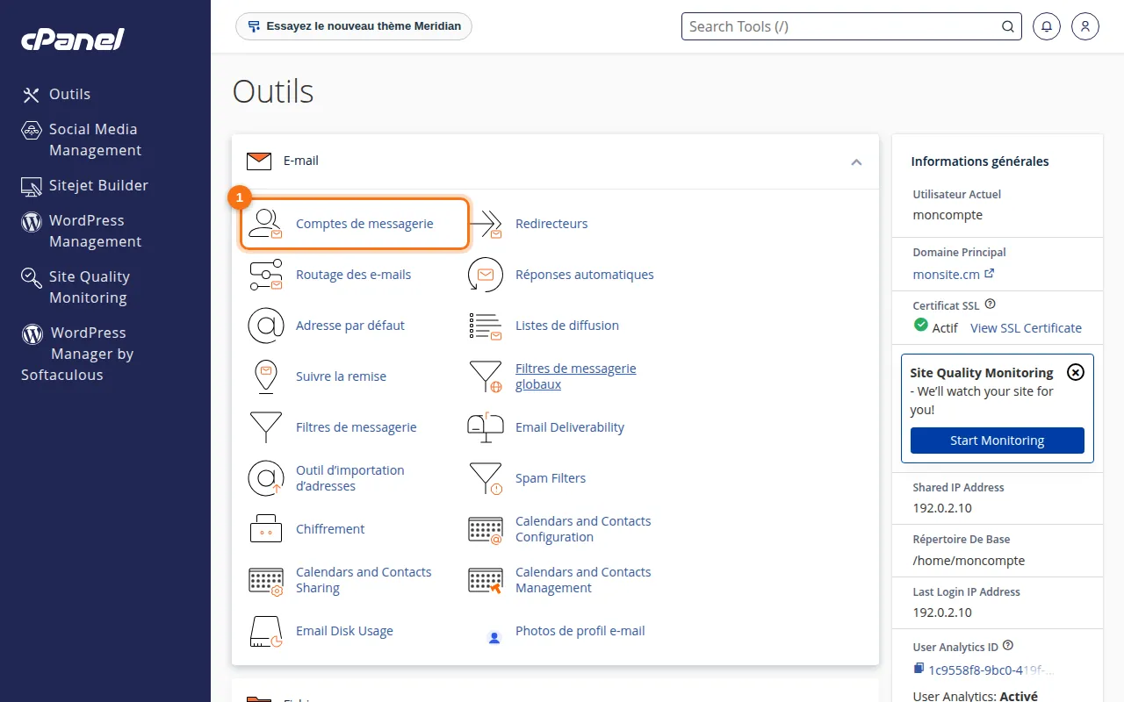
Task: Click the Chiffrement icon
Action: pos(265,529)
